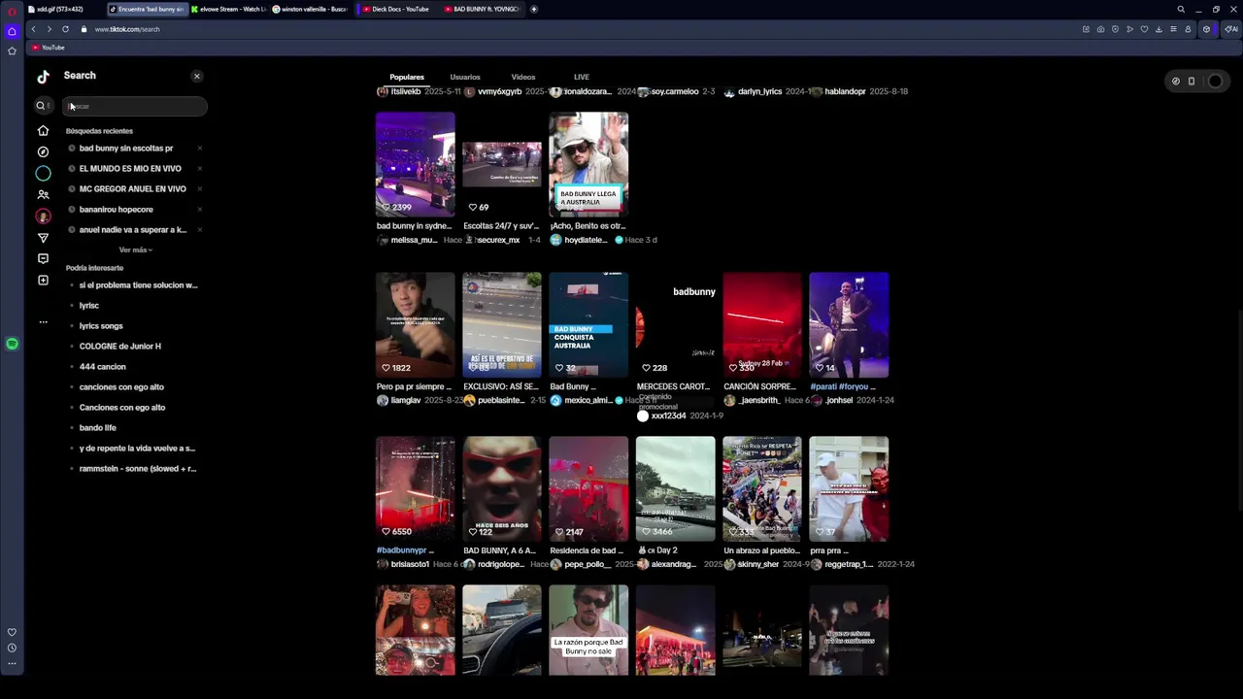The image size is (1243, 699).
Task: Select recent search bananirou hopecore
Action: 117,210
